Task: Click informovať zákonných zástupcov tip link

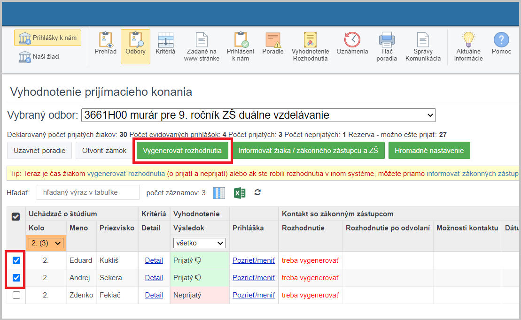Action: click(473, 174)
